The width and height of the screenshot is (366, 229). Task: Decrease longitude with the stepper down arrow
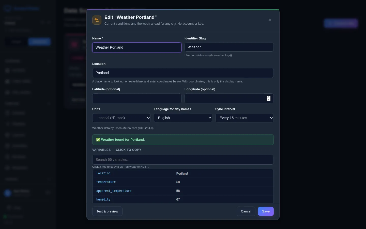pos(268,99)
